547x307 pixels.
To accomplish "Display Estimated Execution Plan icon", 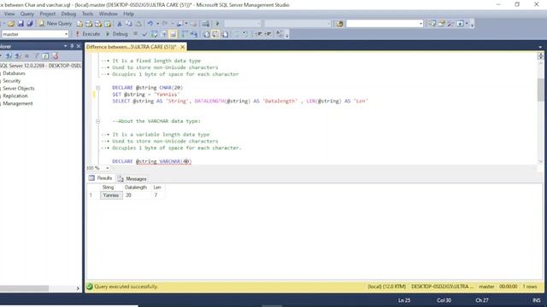I will click(154, 34).
